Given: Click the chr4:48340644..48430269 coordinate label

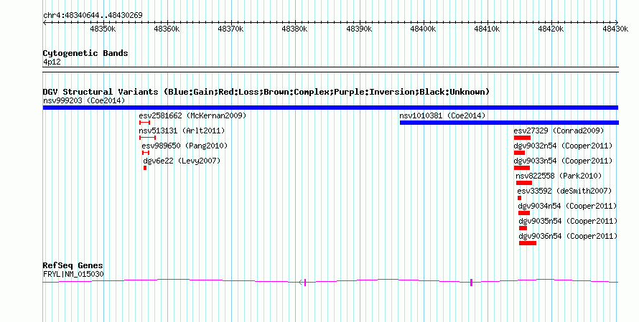Looking at the screenshot, I should point(93,15).
